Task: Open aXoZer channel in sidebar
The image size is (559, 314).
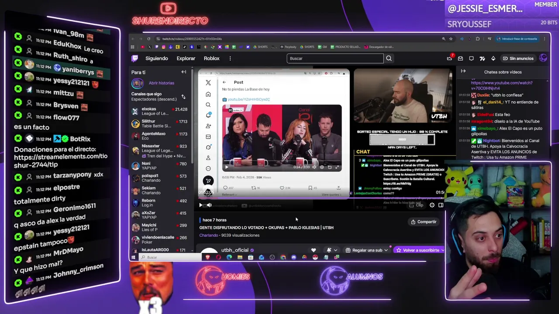Action: [x=159, y=215]
